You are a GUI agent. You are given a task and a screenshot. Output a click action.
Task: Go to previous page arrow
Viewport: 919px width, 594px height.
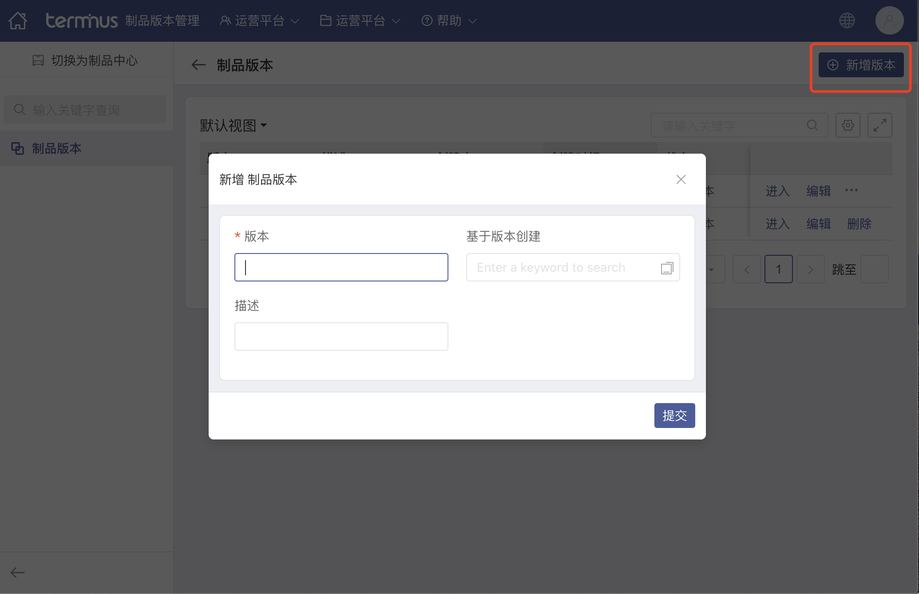click(747, 269)
